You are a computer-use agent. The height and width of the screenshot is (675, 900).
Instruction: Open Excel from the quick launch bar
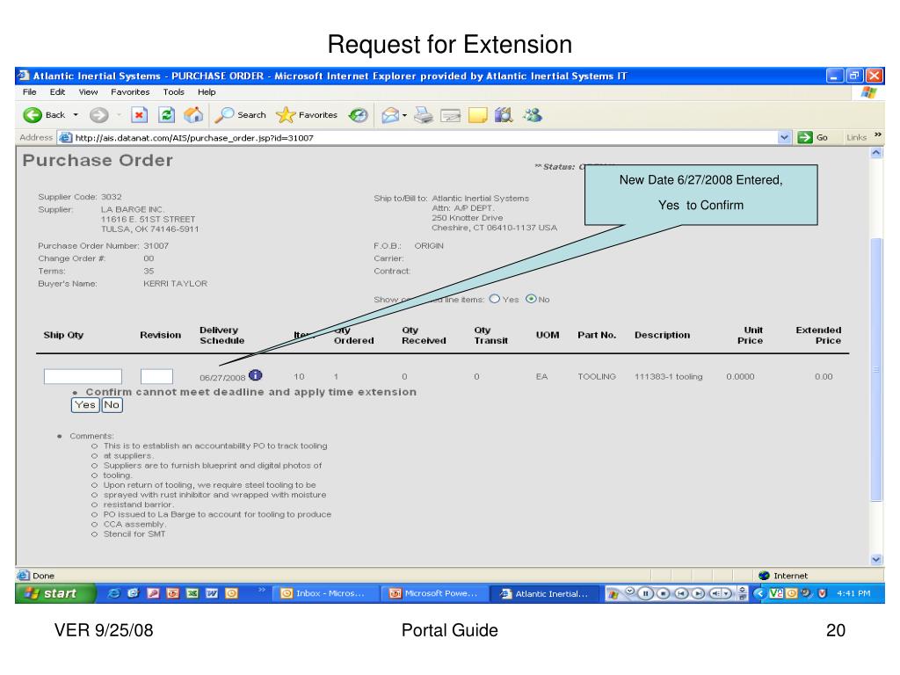coord(192,593)
